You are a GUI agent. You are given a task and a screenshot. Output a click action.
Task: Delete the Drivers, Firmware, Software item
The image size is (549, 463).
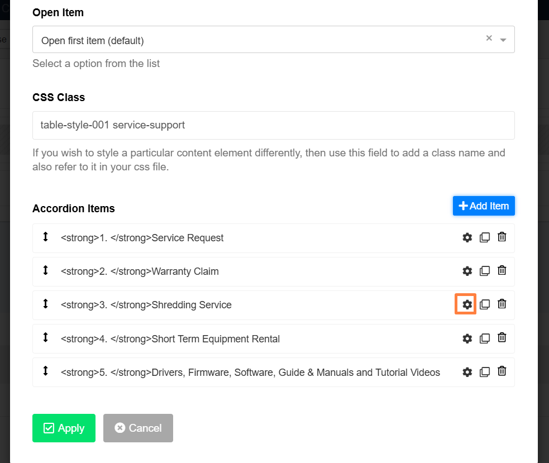click(502, 371)
